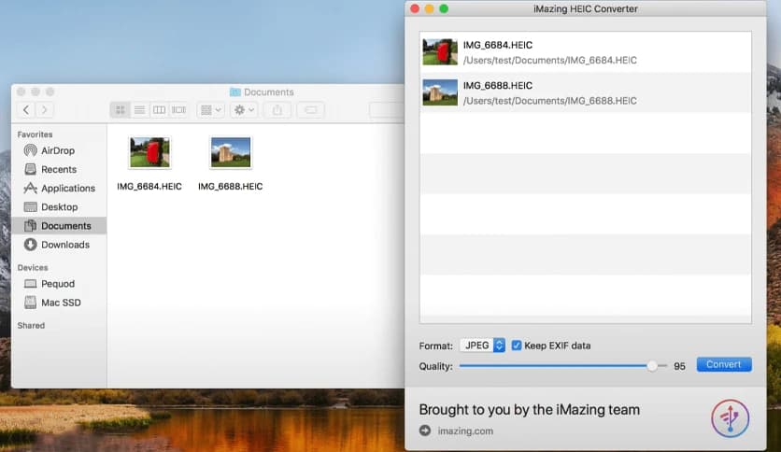The image size is (781, 452).
Task: Click the Favorites header in Finder sidebar
Action: [35, 134]
